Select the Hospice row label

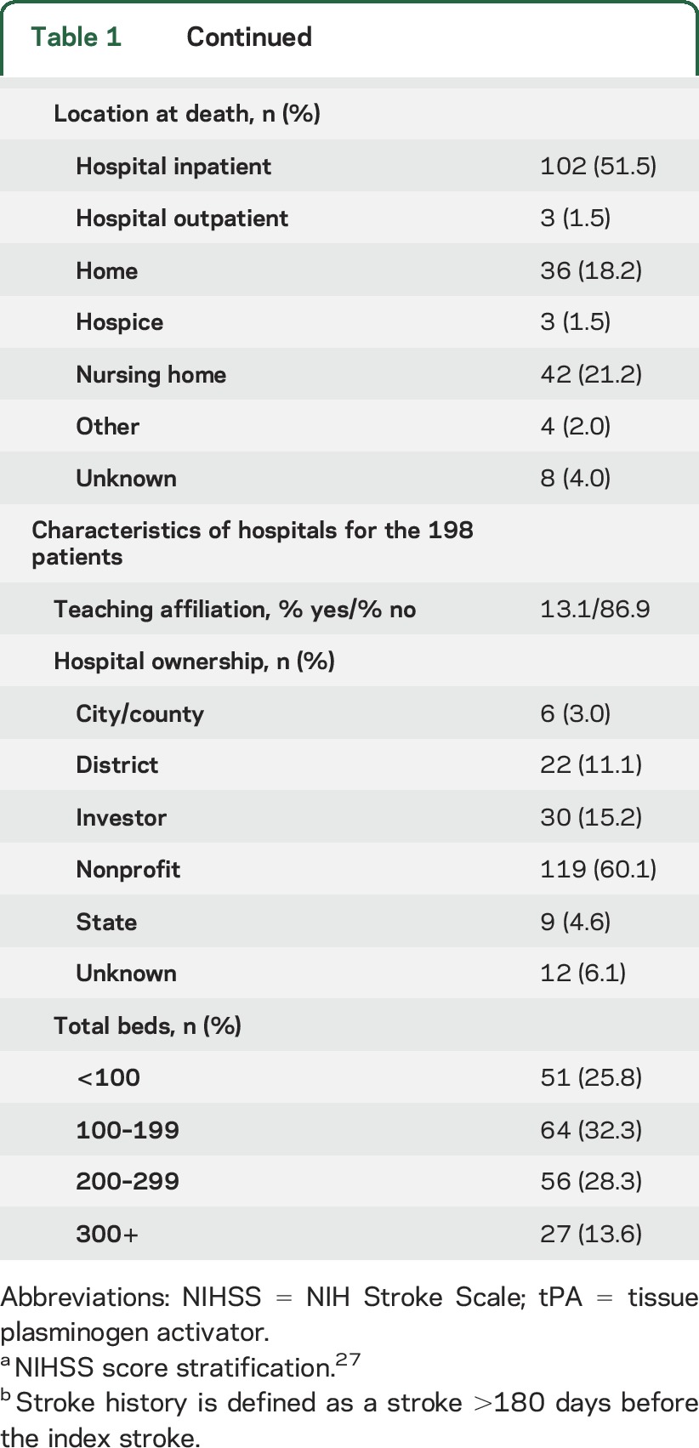[x=119, y=322]
